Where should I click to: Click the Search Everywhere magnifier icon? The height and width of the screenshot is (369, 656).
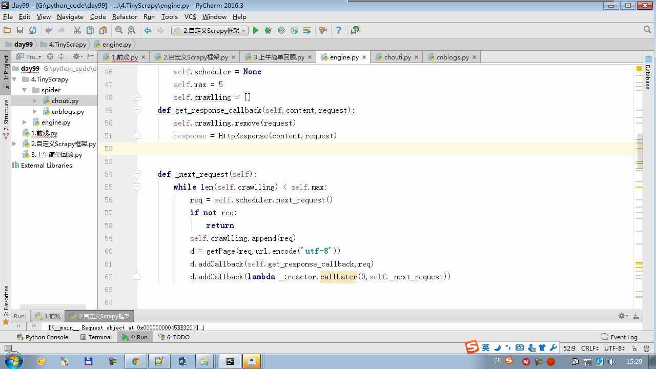(x=647, y=30)
